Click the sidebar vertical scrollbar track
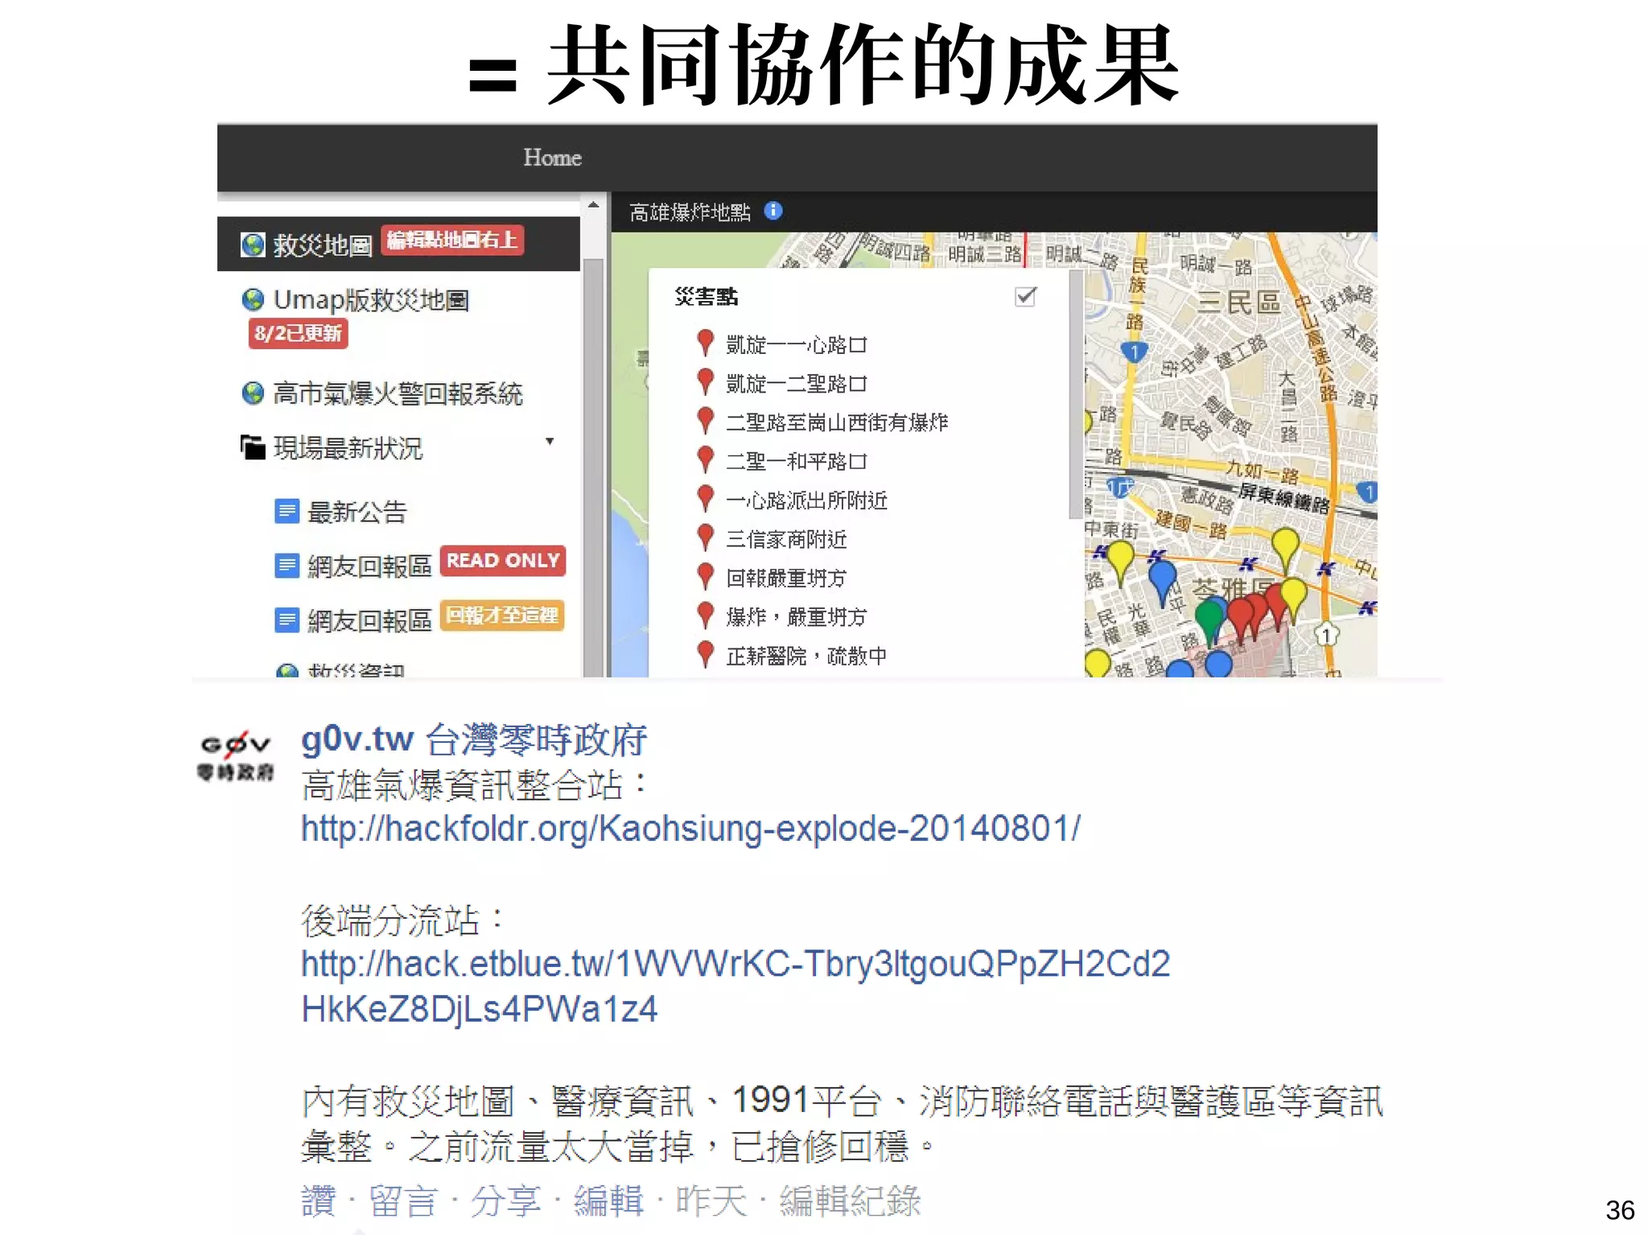Viewport: 1648px width, 1235px height. pos(593,467)
